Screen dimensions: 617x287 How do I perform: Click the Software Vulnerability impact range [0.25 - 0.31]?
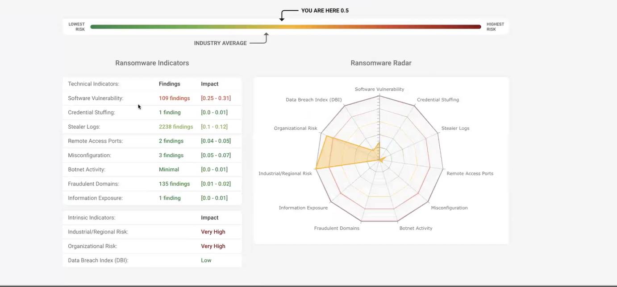point(216,98)
